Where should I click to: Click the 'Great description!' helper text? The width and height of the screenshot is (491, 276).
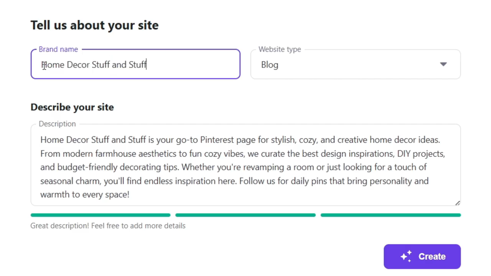click(108, 226)
